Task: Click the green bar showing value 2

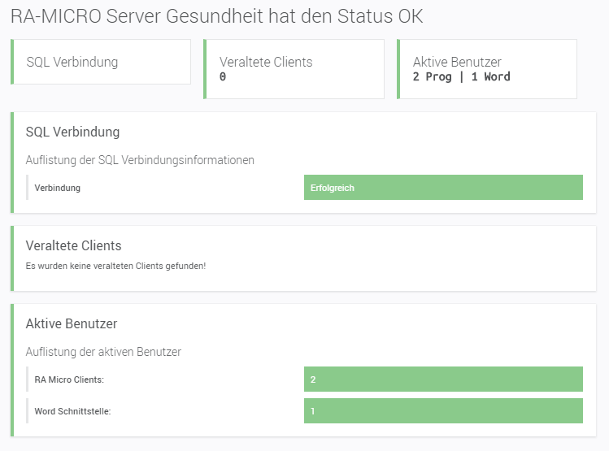Action: pyautogui.click(x=443, y=379)
